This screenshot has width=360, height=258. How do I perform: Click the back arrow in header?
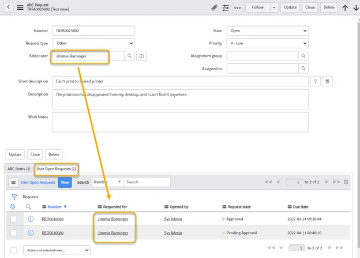(9, 7)
